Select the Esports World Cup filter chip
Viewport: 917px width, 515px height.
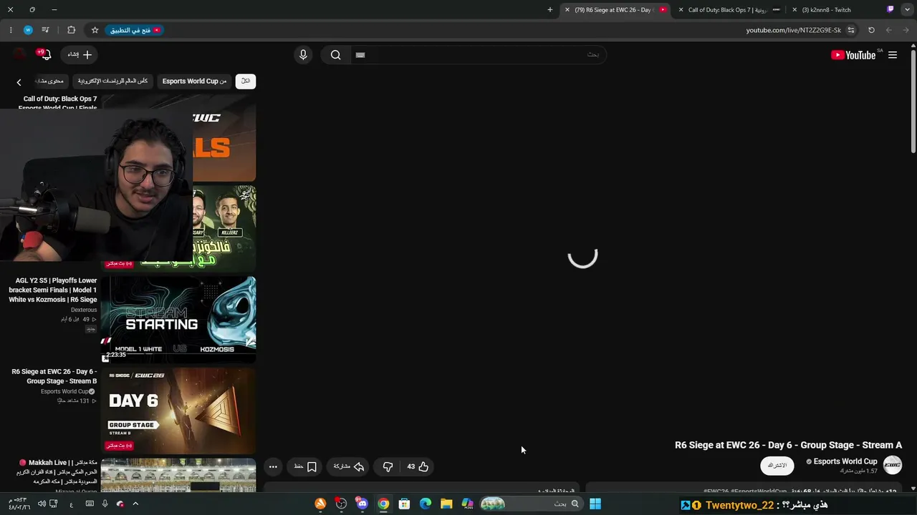[x=194, y=82]
